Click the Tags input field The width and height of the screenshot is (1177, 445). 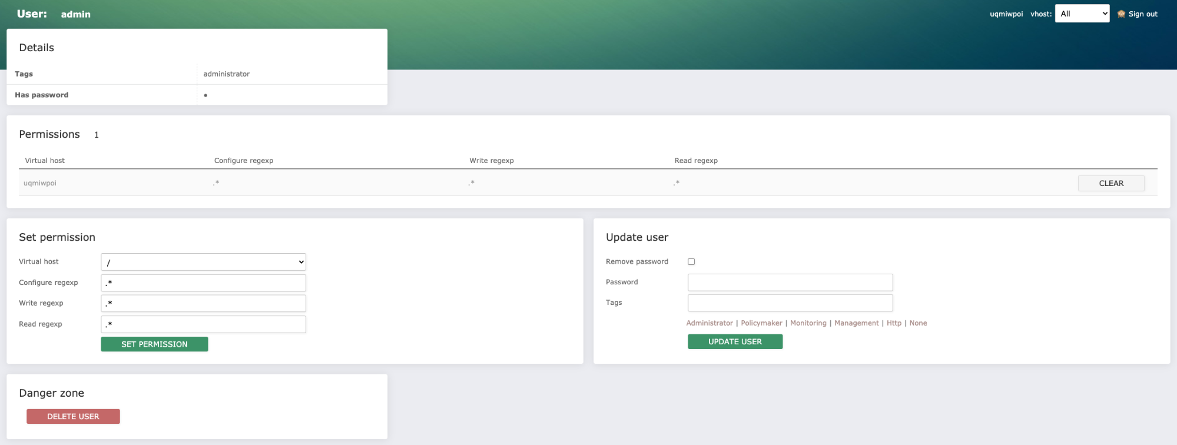790,303
